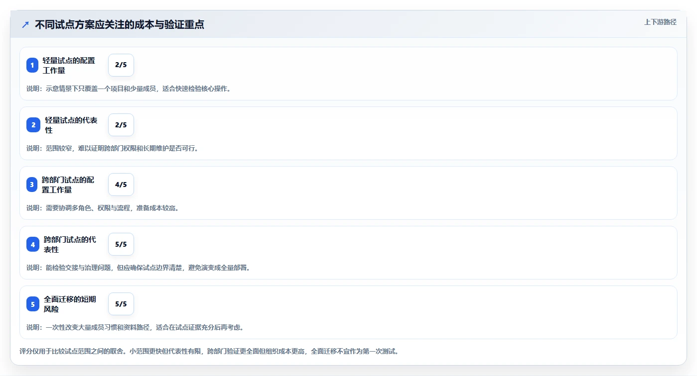Click number badge 2 for 轻量试点的代表性

33,125
